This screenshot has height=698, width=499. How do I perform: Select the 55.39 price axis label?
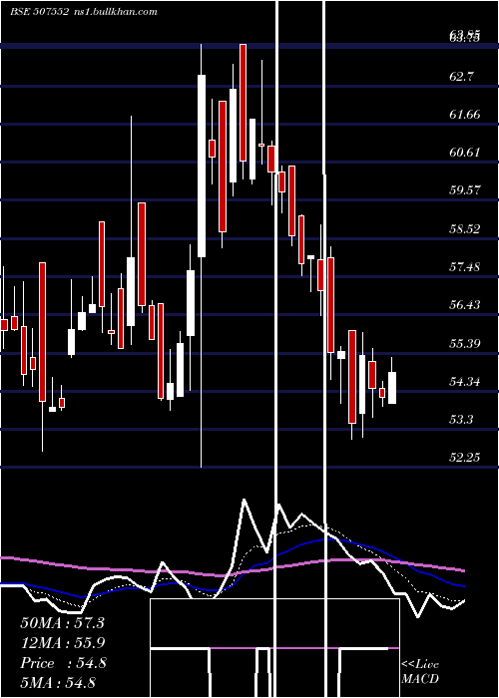tap(465, 343)
